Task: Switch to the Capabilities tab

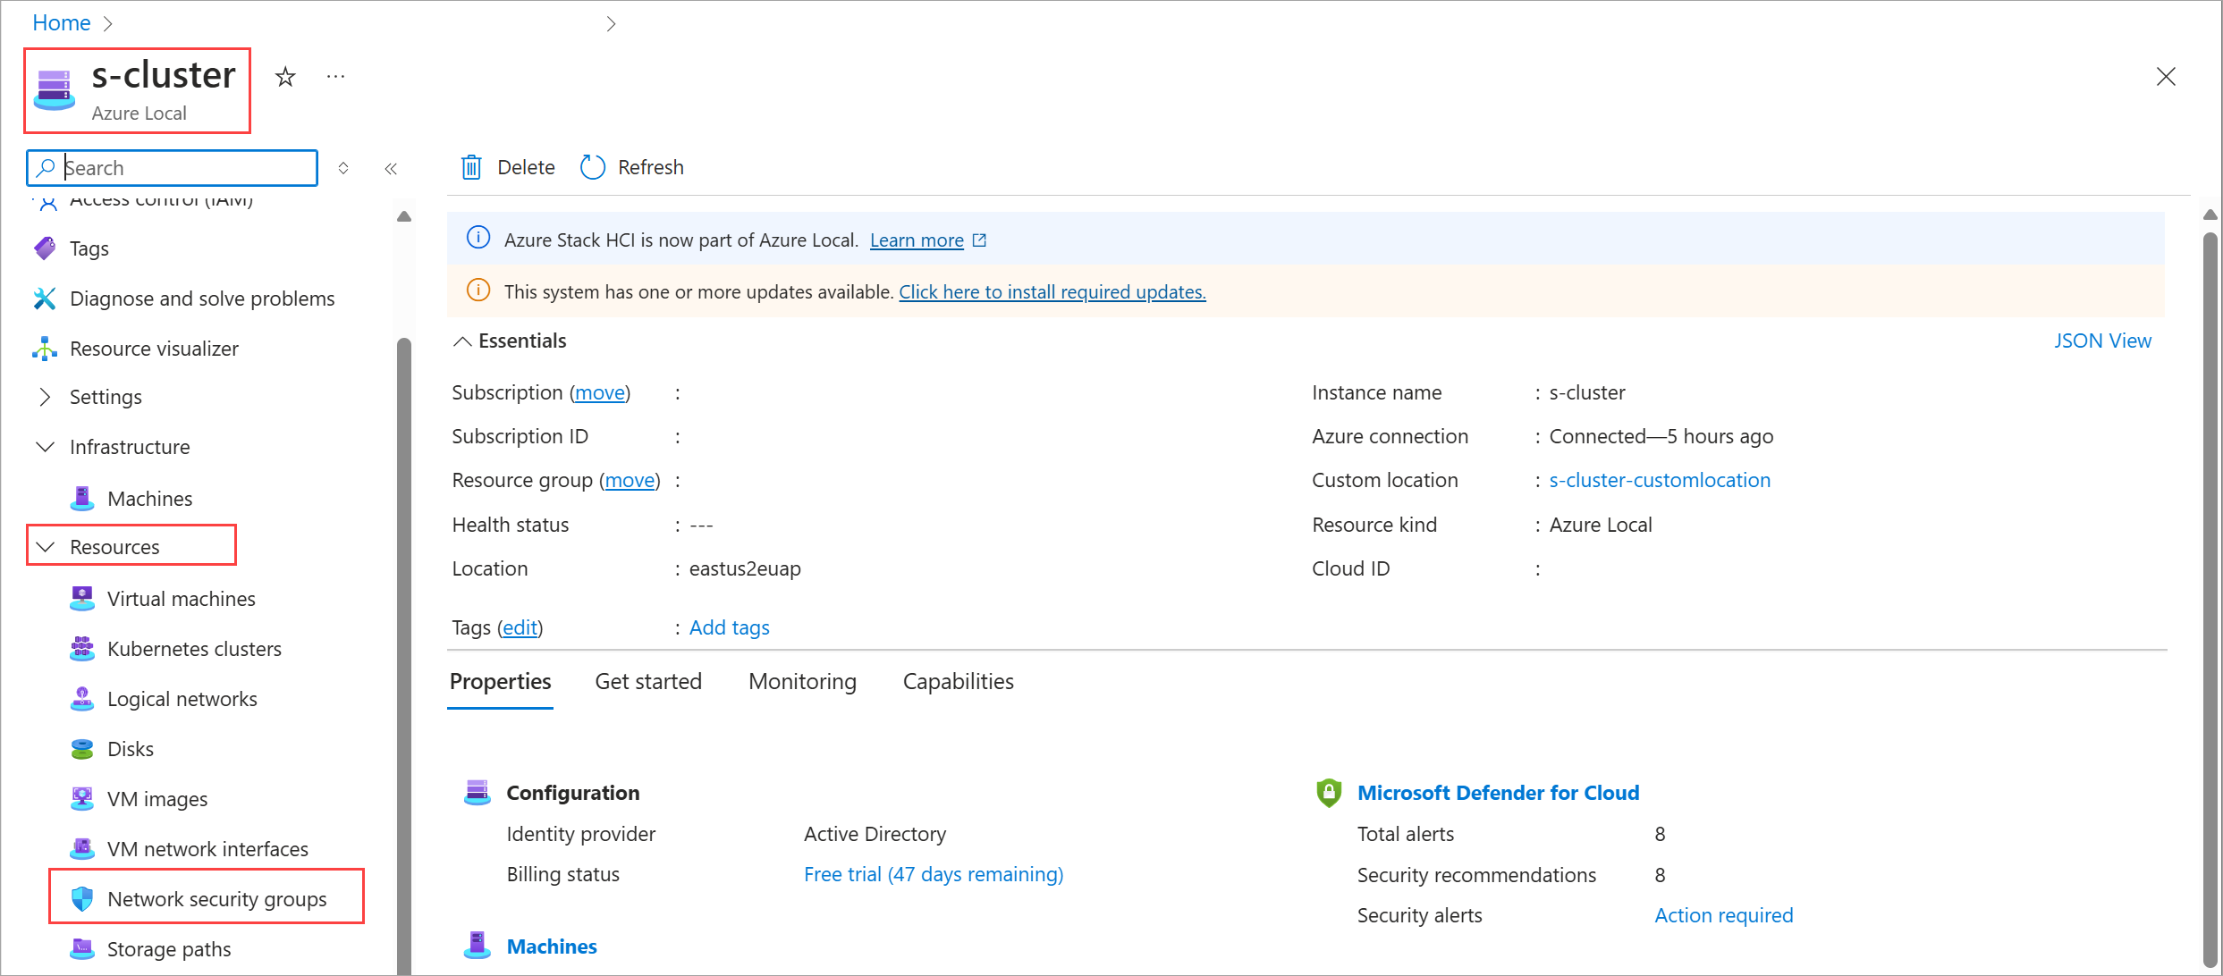Action: (x=958, y=682)
